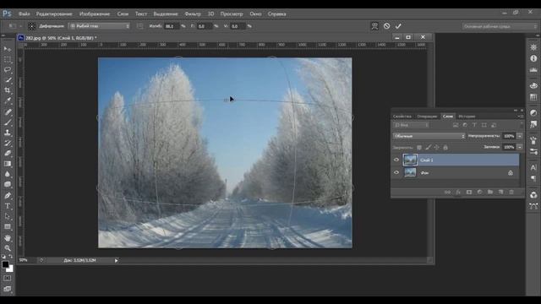
Task: Open the workspace switcher dropdown
Action: tap(499, 26)
